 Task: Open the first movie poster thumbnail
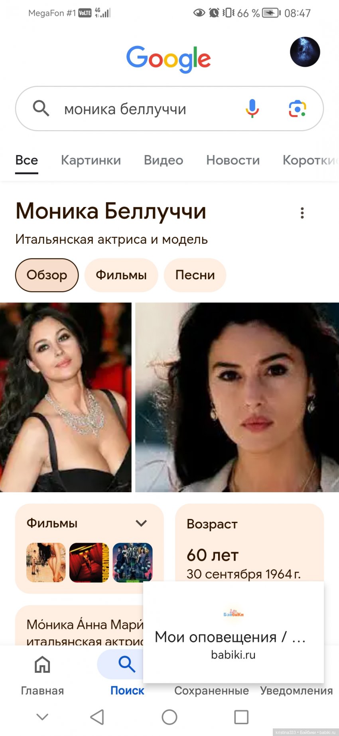pyautogui.click(x=46, y=562)
